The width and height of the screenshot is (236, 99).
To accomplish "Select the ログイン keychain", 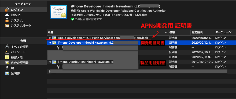I will click(23, 10).
